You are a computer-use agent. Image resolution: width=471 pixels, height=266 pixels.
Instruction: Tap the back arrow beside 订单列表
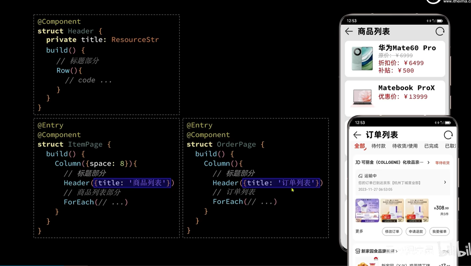pos(357,135)
